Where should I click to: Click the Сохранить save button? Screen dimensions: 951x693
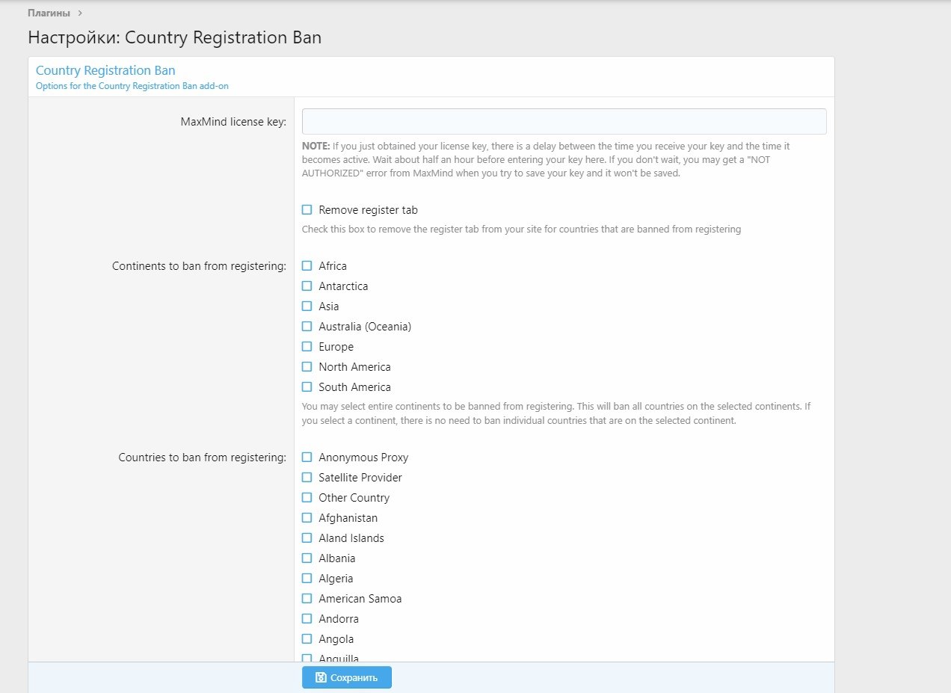point(347,677)
